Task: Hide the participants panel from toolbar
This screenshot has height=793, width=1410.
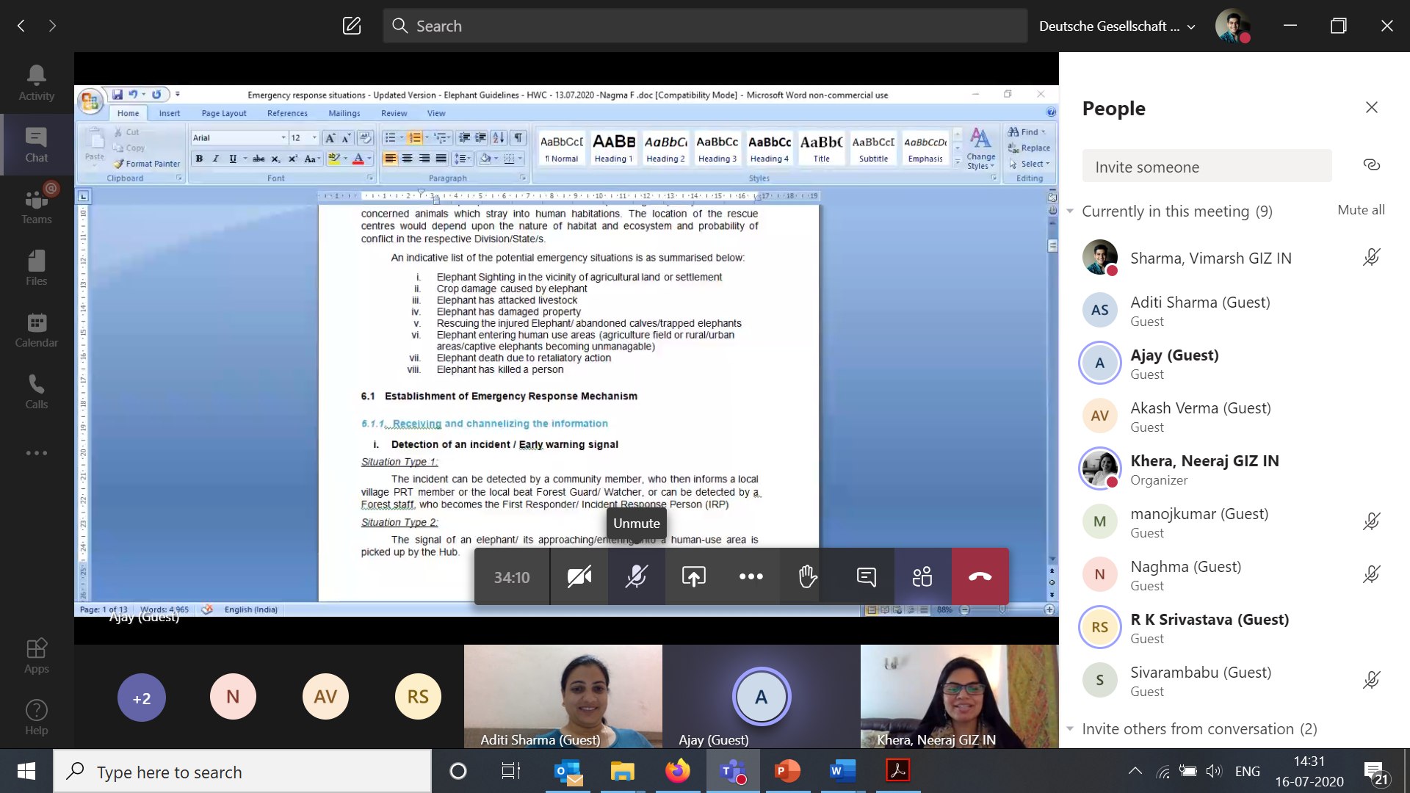Action: click(922, 577)
